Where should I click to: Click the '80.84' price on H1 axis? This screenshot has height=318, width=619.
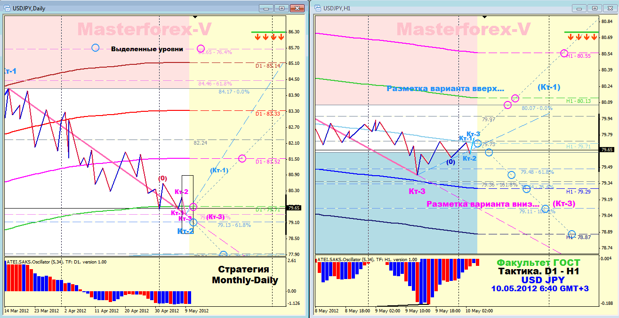point(606,22)
